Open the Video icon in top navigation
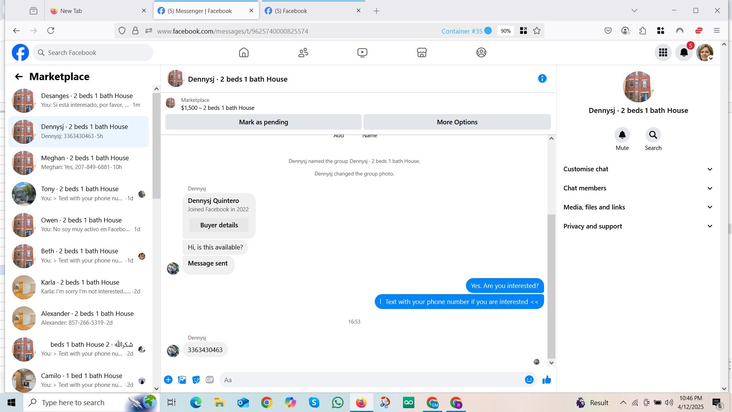Image resolution: width=732 pixels, height=412 pixels. click(x=362, y=53)
